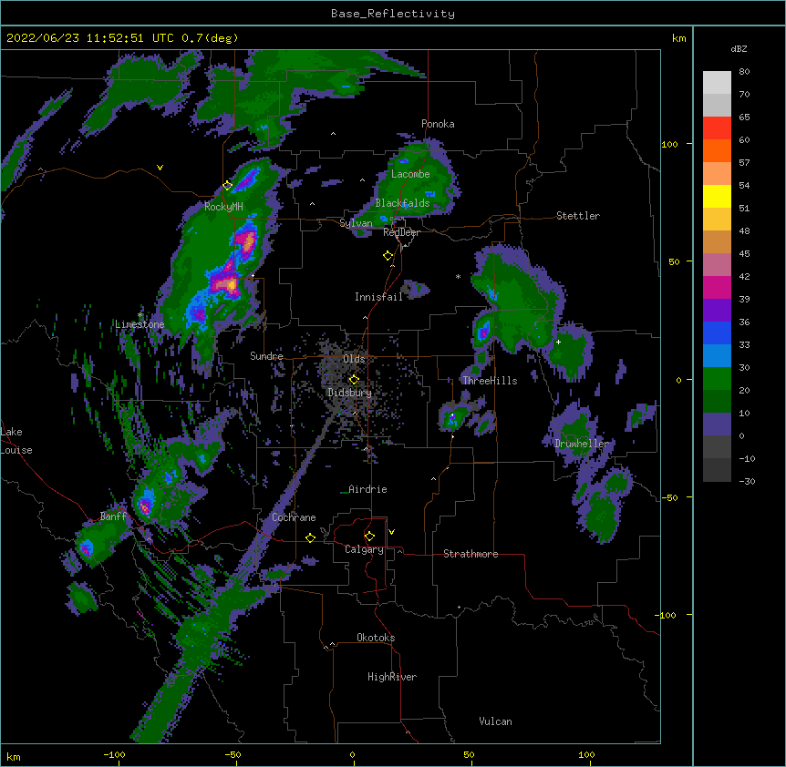The height and width of the screenshot is (767, 786).
Task: Click the Lake Louise label
Action: pos(16,441)
